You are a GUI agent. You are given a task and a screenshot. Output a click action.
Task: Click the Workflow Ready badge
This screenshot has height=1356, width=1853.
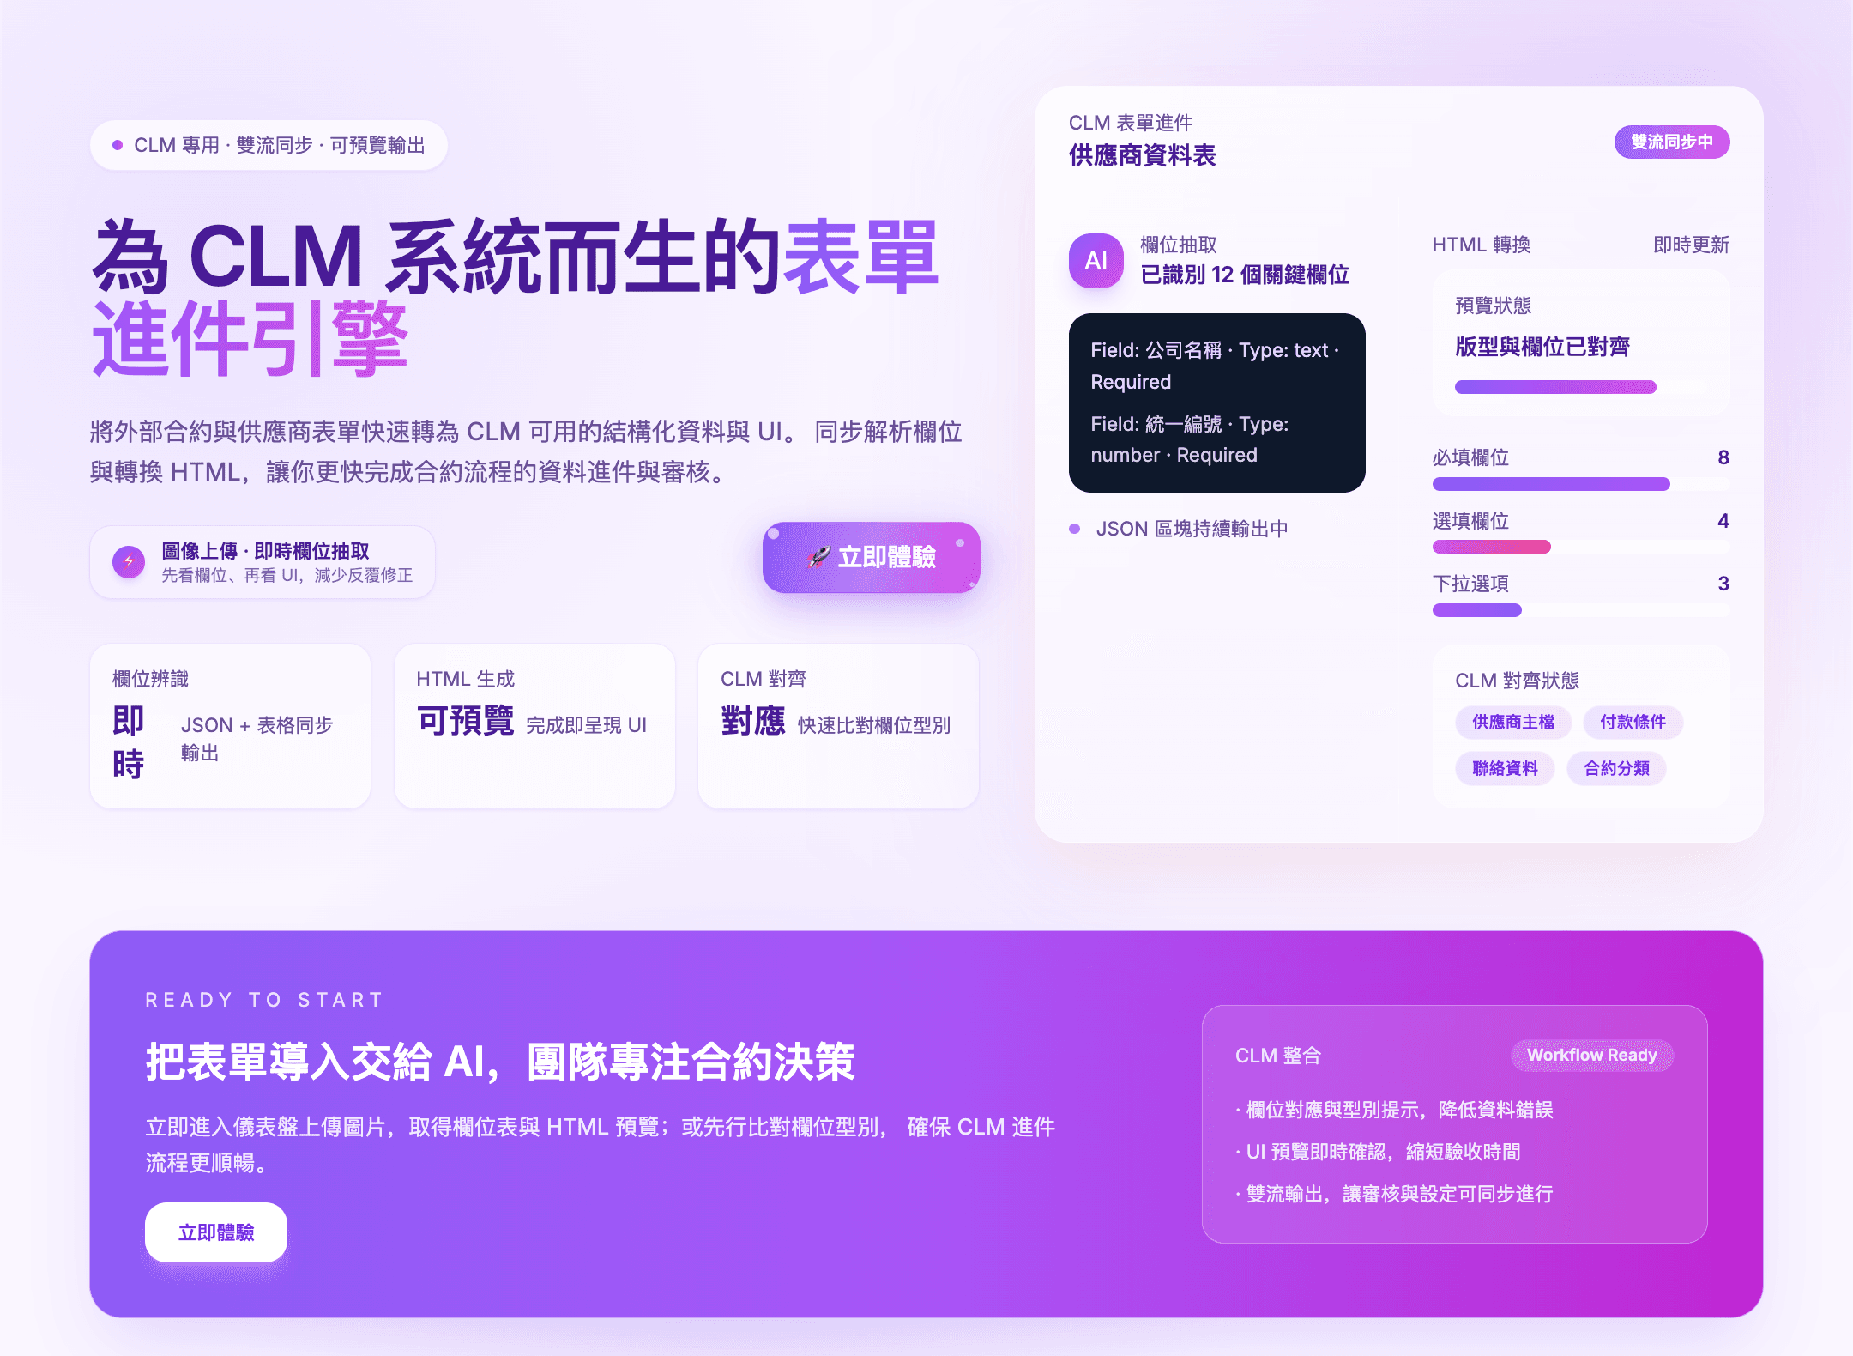tap(1592, 1055)
